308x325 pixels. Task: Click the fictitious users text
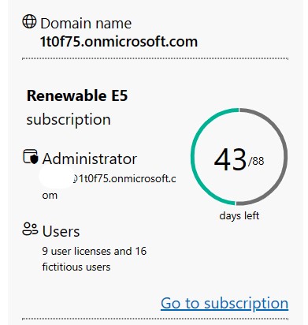[76, 267]
